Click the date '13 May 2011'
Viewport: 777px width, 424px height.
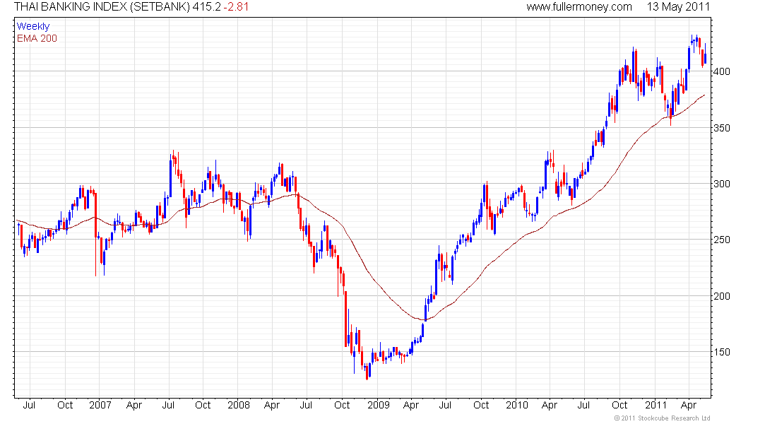click(678, 7)
